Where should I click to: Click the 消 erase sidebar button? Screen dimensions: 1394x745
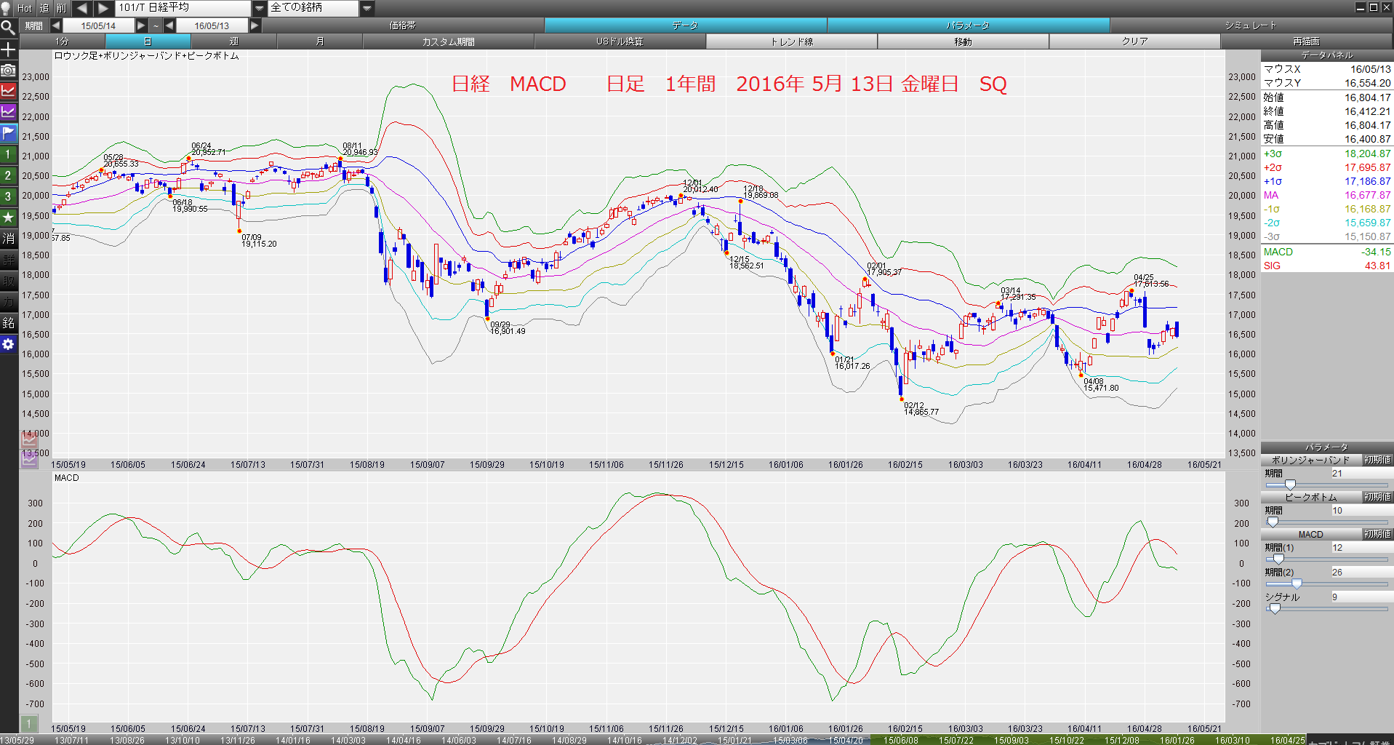(x=8, y=239)
